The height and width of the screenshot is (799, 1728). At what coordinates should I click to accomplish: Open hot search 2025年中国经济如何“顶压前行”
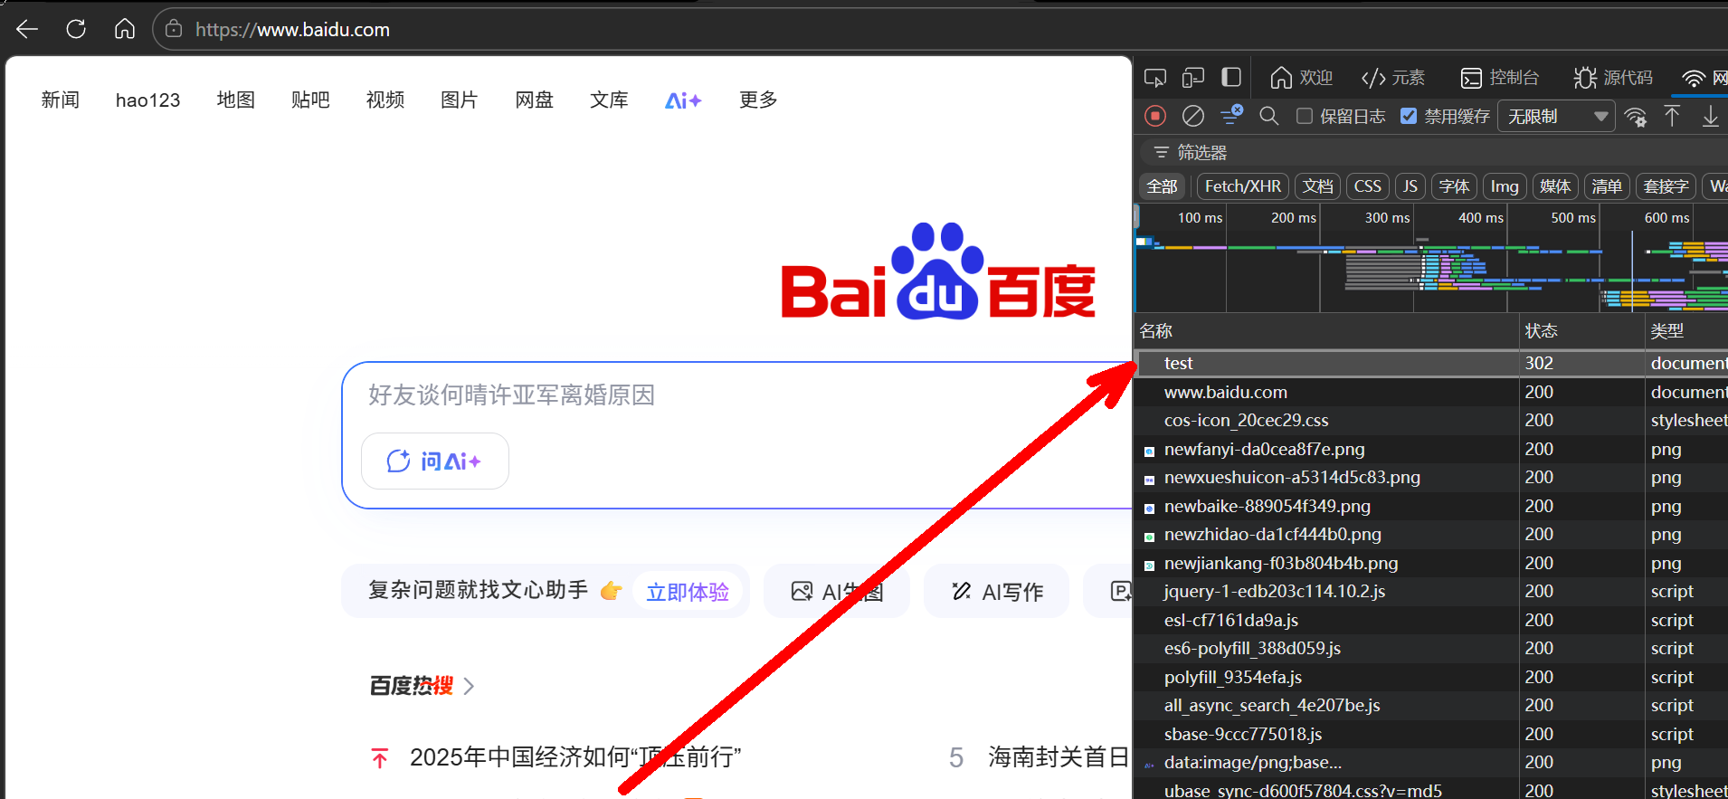(x=575, y=757)
